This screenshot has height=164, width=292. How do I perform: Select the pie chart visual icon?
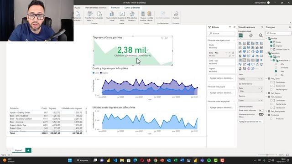click(x=253, y=51)
